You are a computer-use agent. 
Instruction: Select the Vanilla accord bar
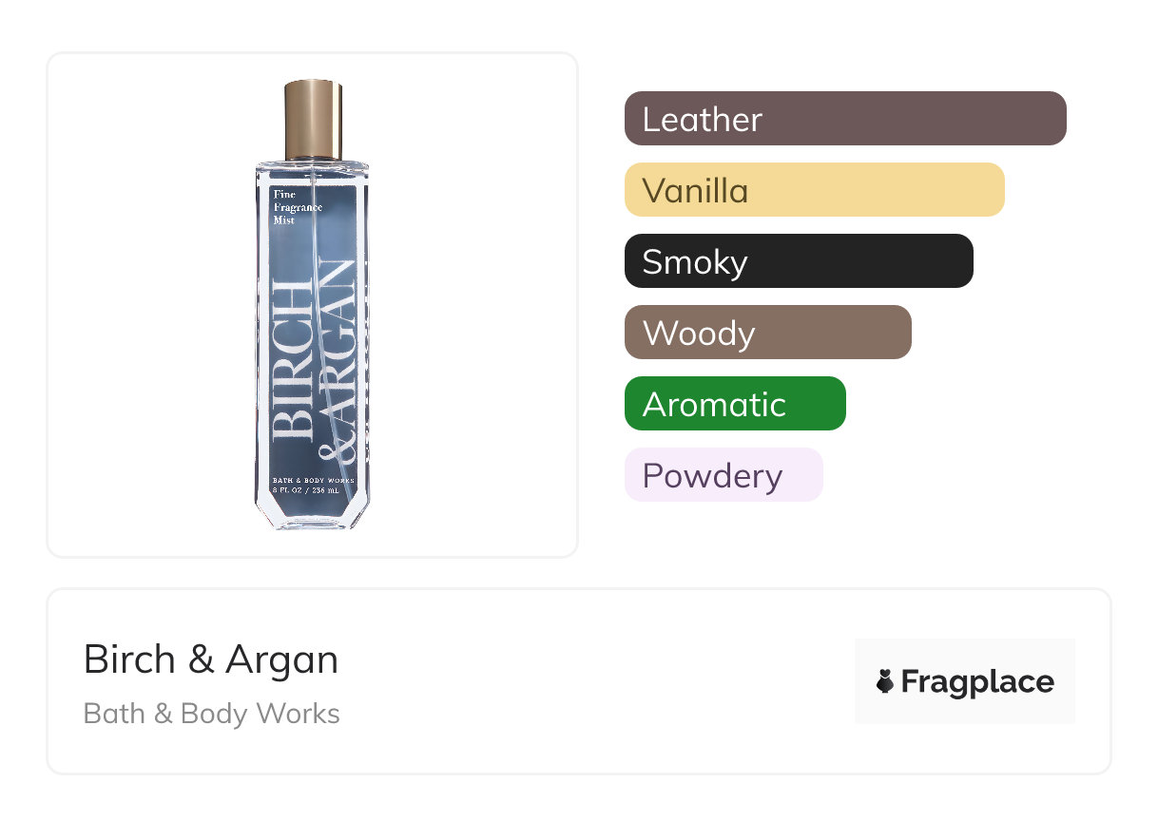point(815,190)
